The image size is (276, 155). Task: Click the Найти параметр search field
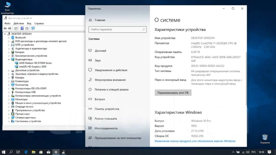(x=117, y=29)
